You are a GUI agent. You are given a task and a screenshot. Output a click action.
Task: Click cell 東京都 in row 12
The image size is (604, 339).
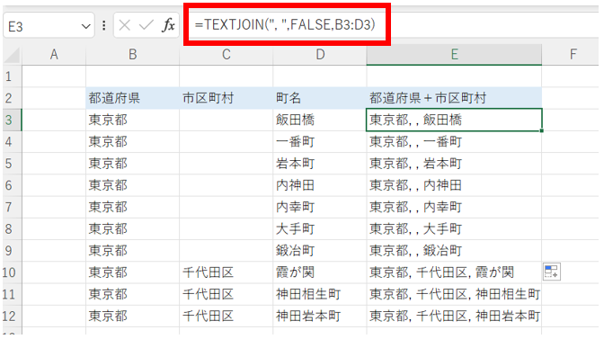point(132,316)
